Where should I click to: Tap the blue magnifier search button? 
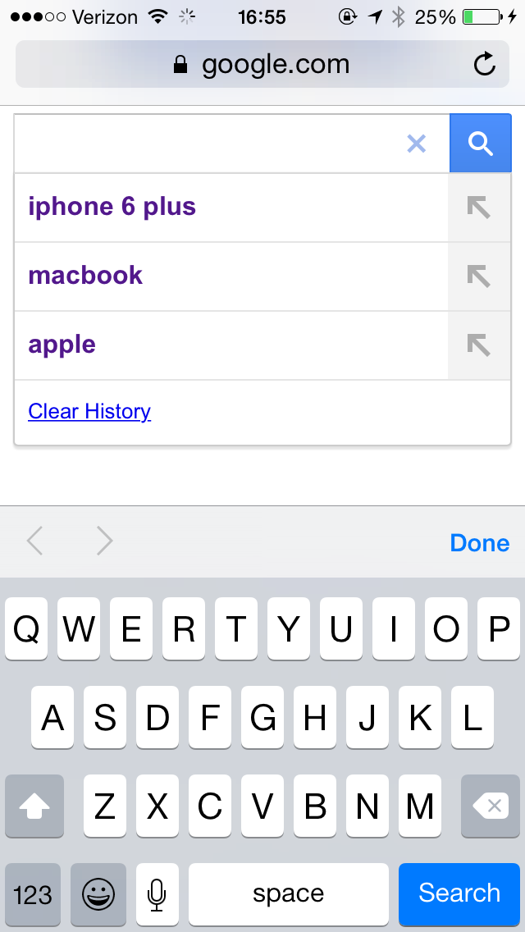[x=481, y=144]
